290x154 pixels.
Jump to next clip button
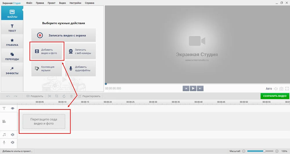[x=200, y=89]
